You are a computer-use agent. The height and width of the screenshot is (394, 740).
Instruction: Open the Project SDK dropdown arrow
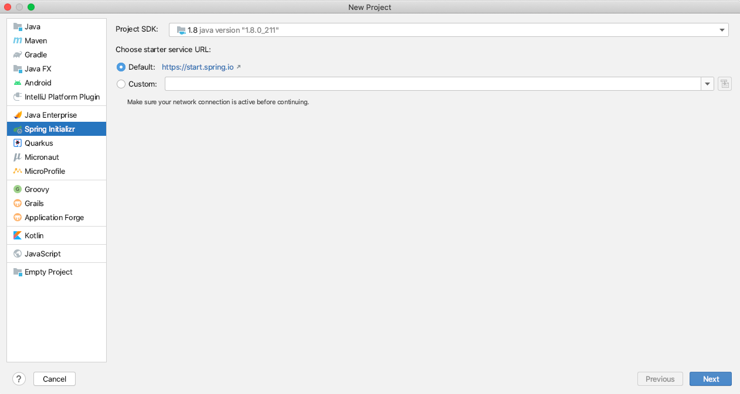tap(721, 30)
